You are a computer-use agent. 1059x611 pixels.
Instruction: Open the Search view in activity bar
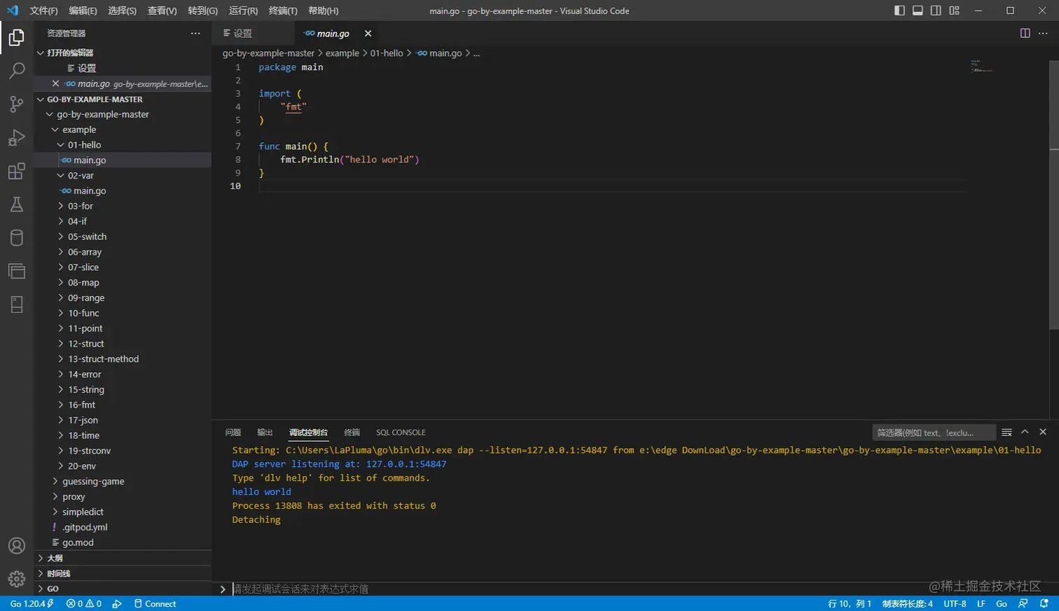pyautogui.click(x=17, y=71)
